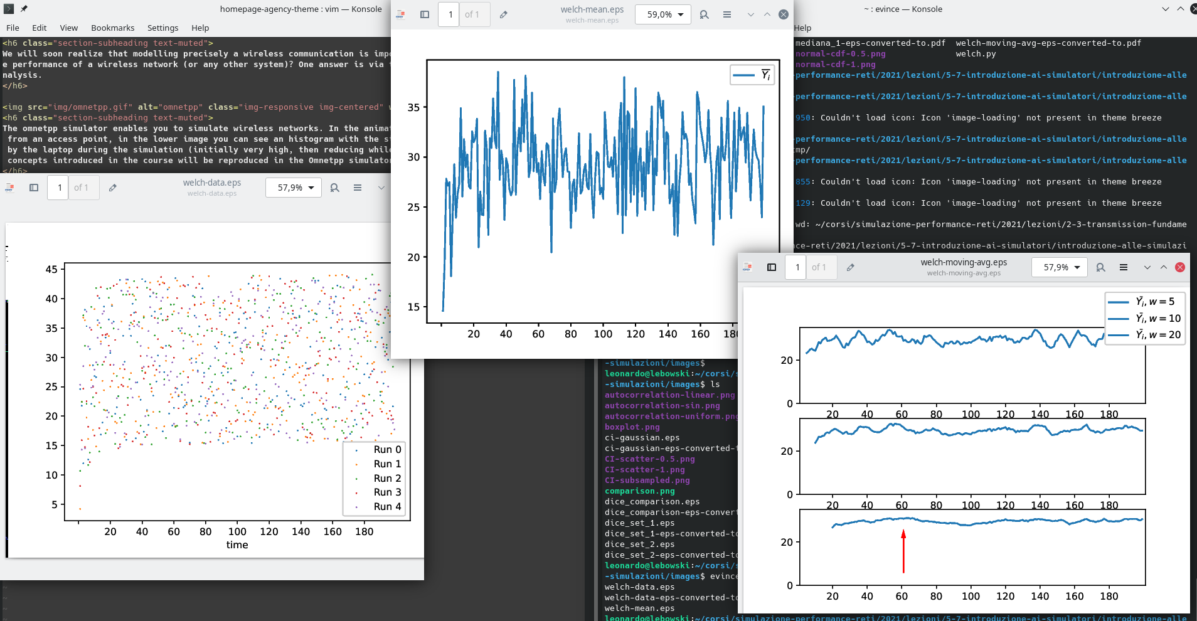Click annotate pencil in welch-mean.eps toolbar

coord(503,14)
